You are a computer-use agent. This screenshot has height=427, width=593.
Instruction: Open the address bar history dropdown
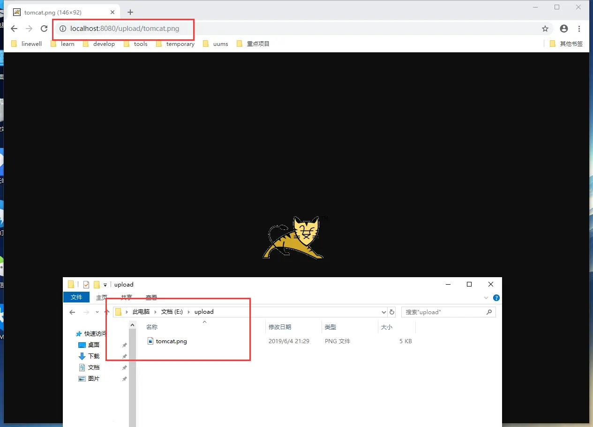coord(383,312)
